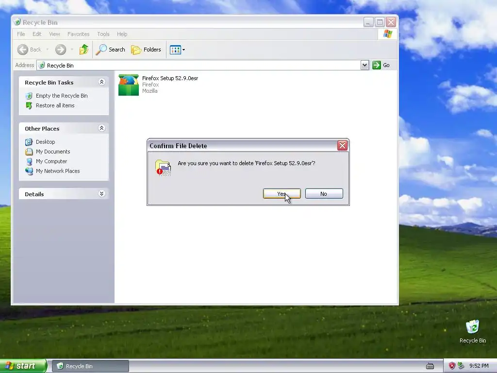Open the Search pane
The width and height of the screenshot is (497, 373).
coord(110,50)
